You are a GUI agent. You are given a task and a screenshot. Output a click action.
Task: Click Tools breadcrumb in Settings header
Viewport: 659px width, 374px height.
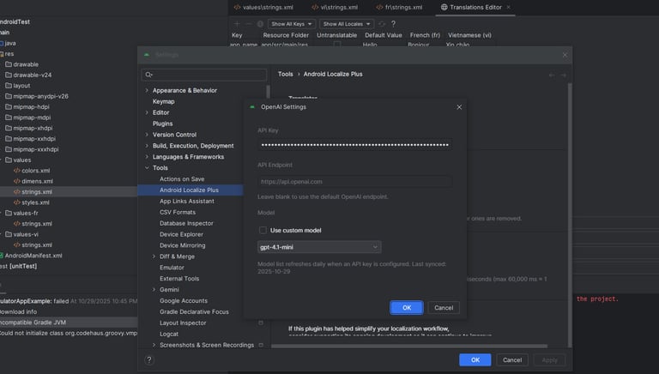286,74
